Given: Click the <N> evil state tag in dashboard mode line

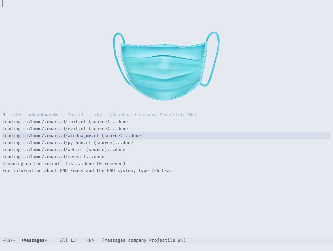Looking at the screenshot, I should pyautogui.click(x=98, y=115).
